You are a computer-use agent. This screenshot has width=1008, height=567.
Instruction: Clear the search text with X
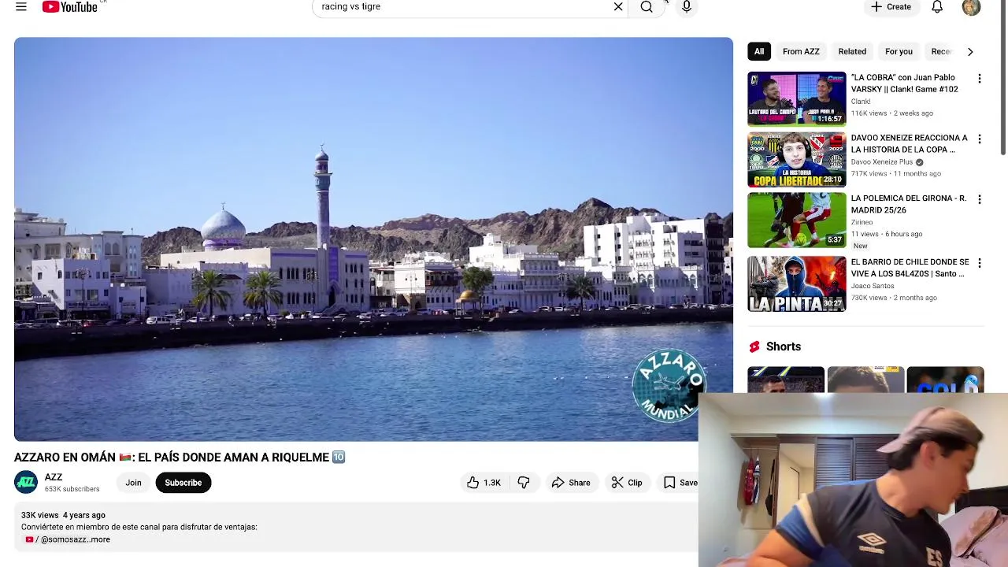(618, 6)
